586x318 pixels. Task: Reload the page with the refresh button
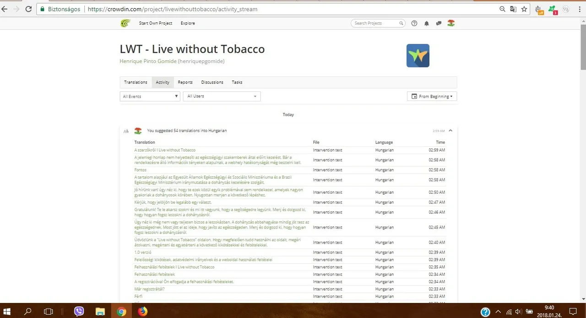tap(28, 9)
